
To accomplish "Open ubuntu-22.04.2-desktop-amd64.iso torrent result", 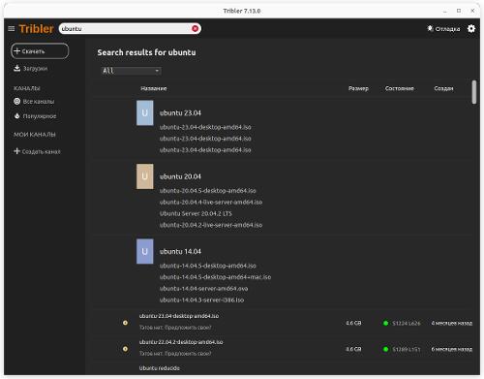I will 181,342.
